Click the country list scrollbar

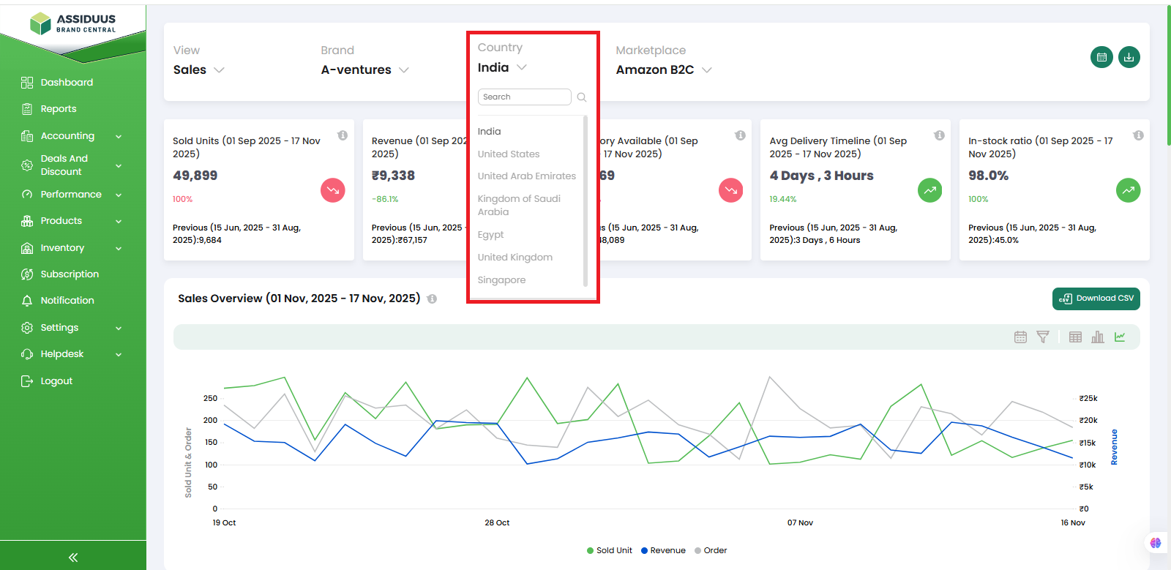coord(585,201)
